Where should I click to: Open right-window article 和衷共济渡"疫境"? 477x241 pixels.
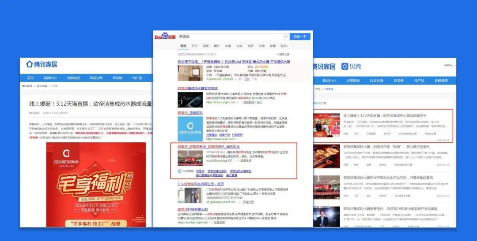(386, 147)
